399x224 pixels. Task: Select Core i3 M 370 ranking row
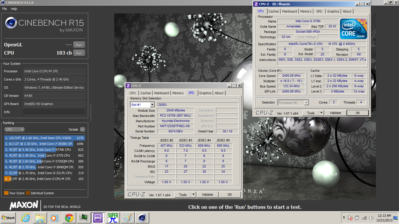tap(44, 179)
